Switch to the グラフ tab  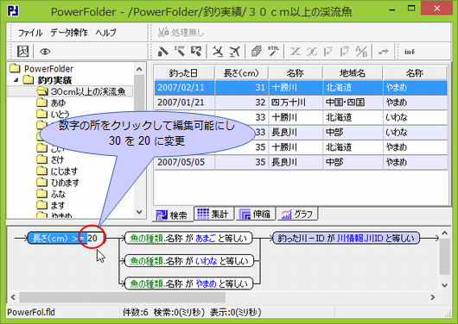pos(297,215)
